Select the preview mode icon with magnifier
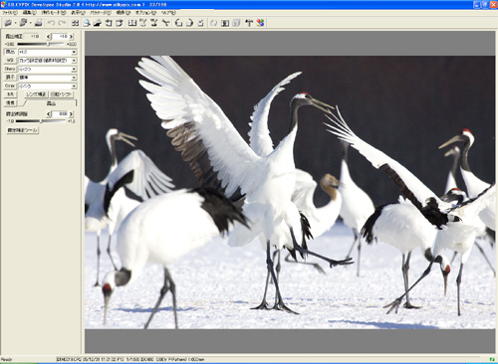Screen dimensions: 498x364 87,23
